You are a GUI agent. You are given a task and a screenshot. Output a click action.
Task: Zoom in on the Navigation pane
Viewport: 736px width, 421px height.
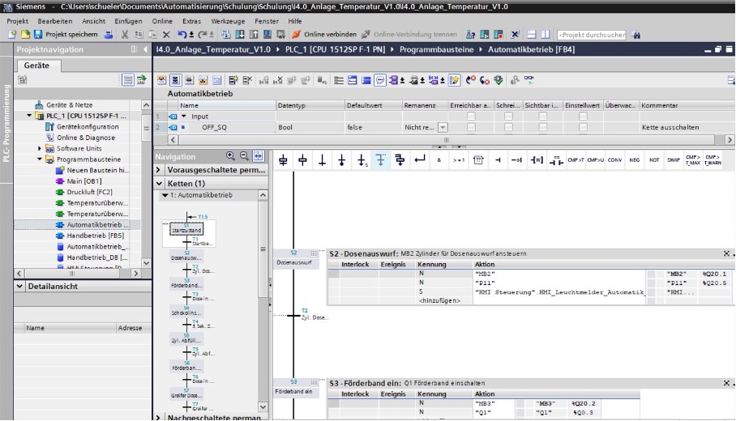(231, 156)
